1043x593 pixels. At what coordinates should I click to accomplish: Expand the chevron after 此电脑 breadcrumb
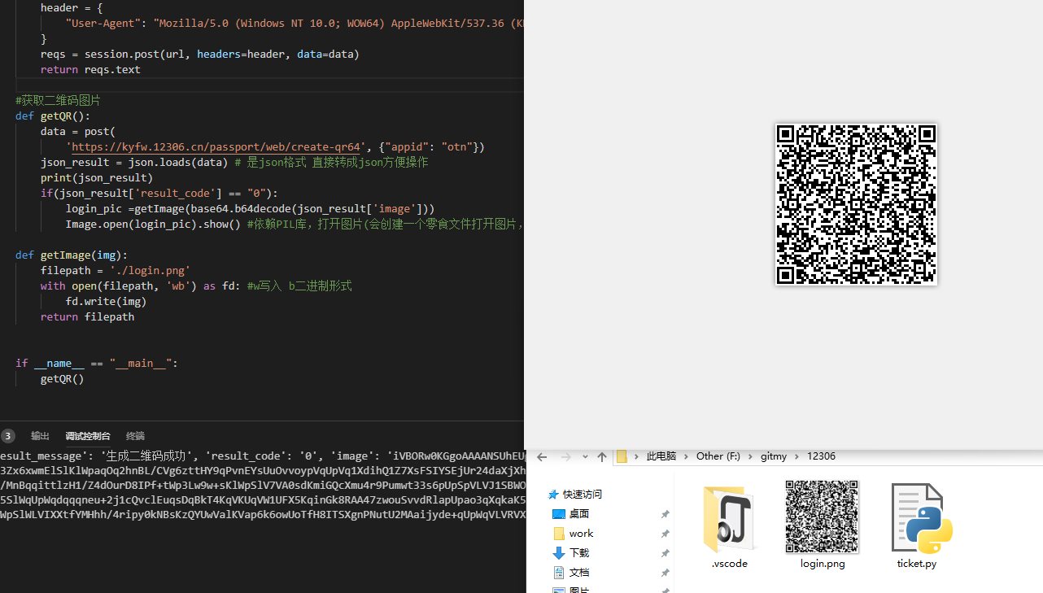686,456
